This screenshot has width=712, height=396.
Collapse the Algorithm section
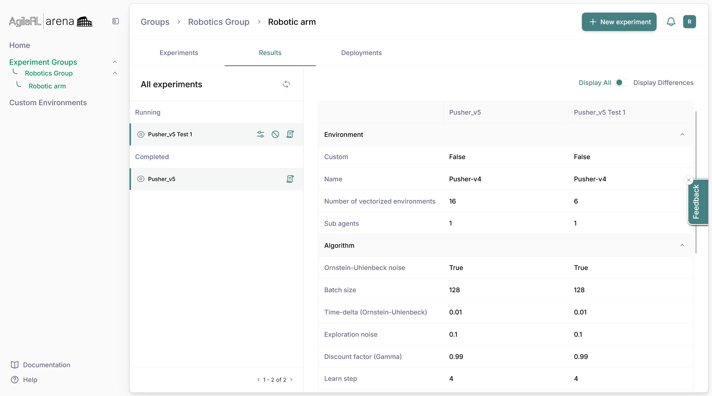tap(682, 245)
